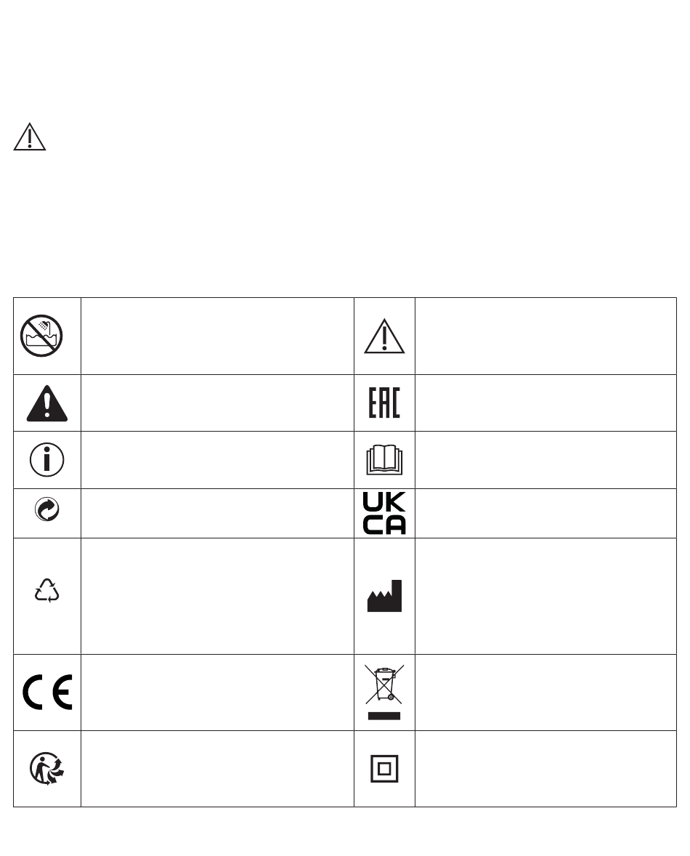Click the solid black warning triangle
The height and width of the screenshot is (856, 690).
pyautogui.click(x=47, y=403)
